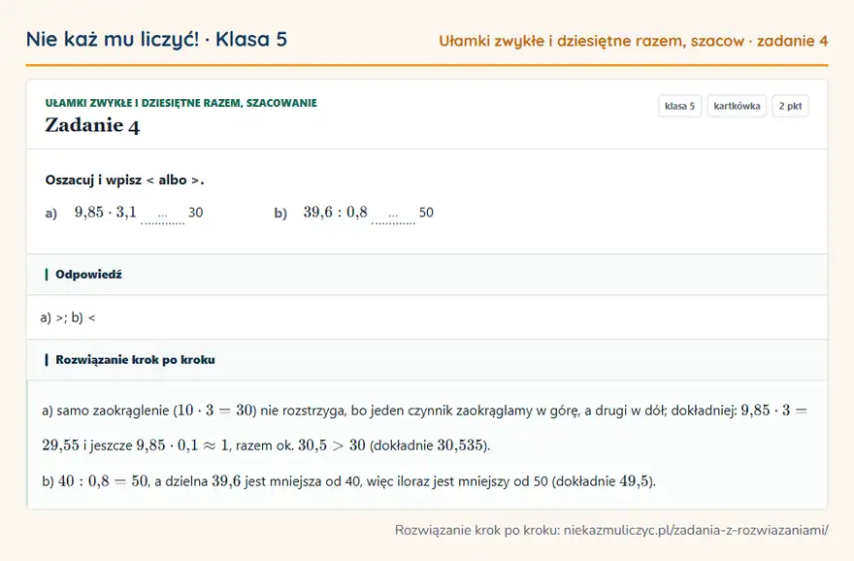Click the expression '39,6 : 0,8' in part b
Image resolution: width=854 pixels, height=561 pixels.
tap(336, 212)
